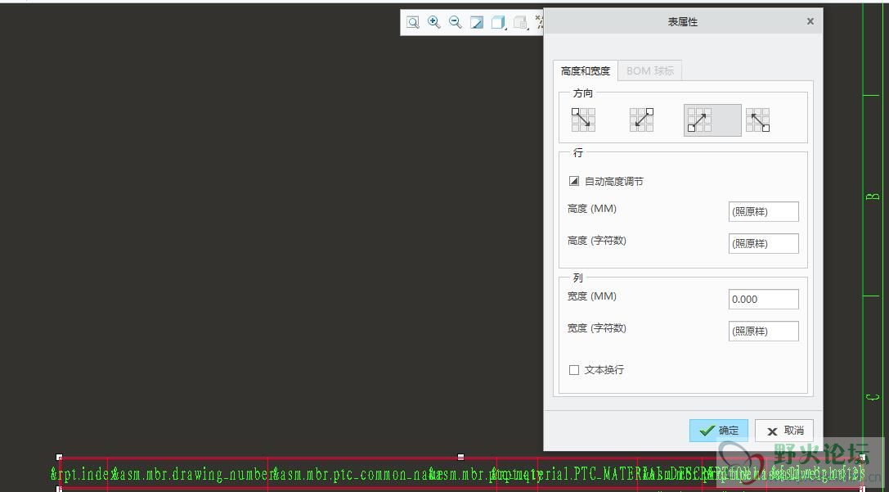Open the greyed cube-with-list dropdown icon
This screenshot has width=889, height=492.
(520, 22)
